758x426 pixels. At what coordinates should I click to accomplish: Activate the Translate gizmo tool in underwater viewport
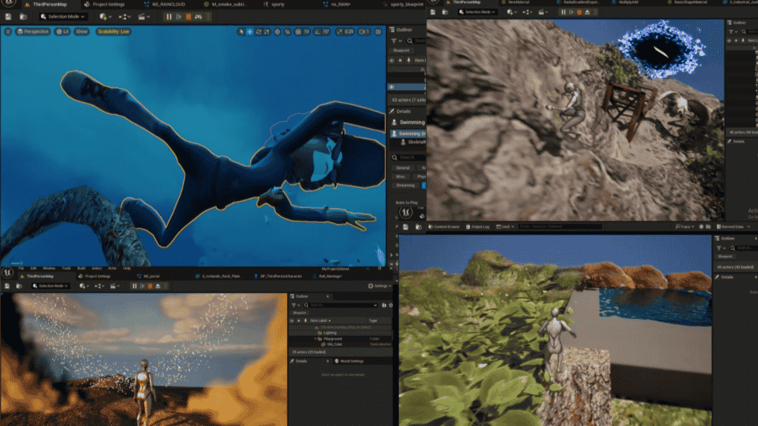coord(250,32)
